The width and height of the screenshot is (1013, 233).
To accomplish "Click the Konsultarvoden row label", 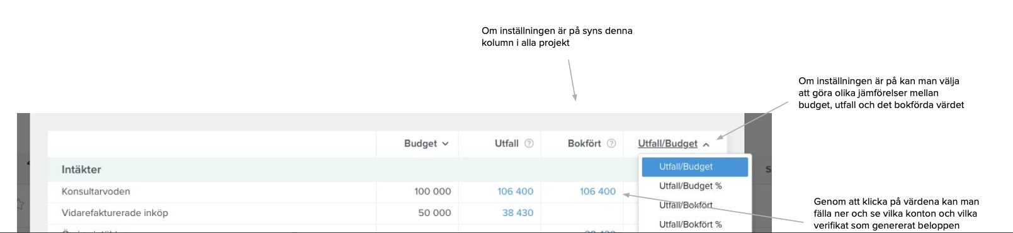I will pos(96,192).
